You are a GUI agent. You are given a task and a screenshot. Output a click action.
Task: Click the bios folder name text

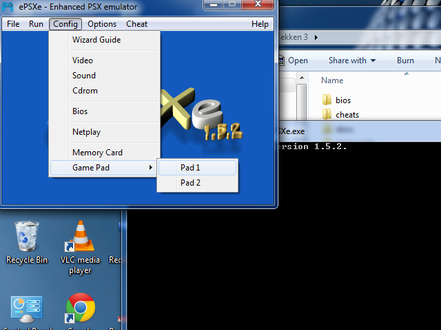pos(343,100)
